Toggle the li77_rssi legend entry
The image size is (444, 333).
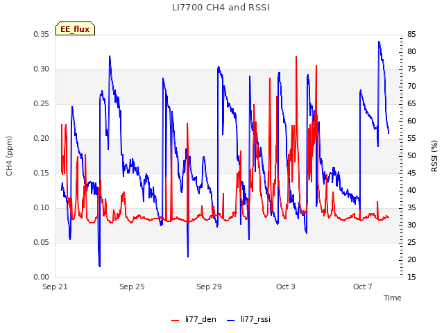tap(248, 319)
